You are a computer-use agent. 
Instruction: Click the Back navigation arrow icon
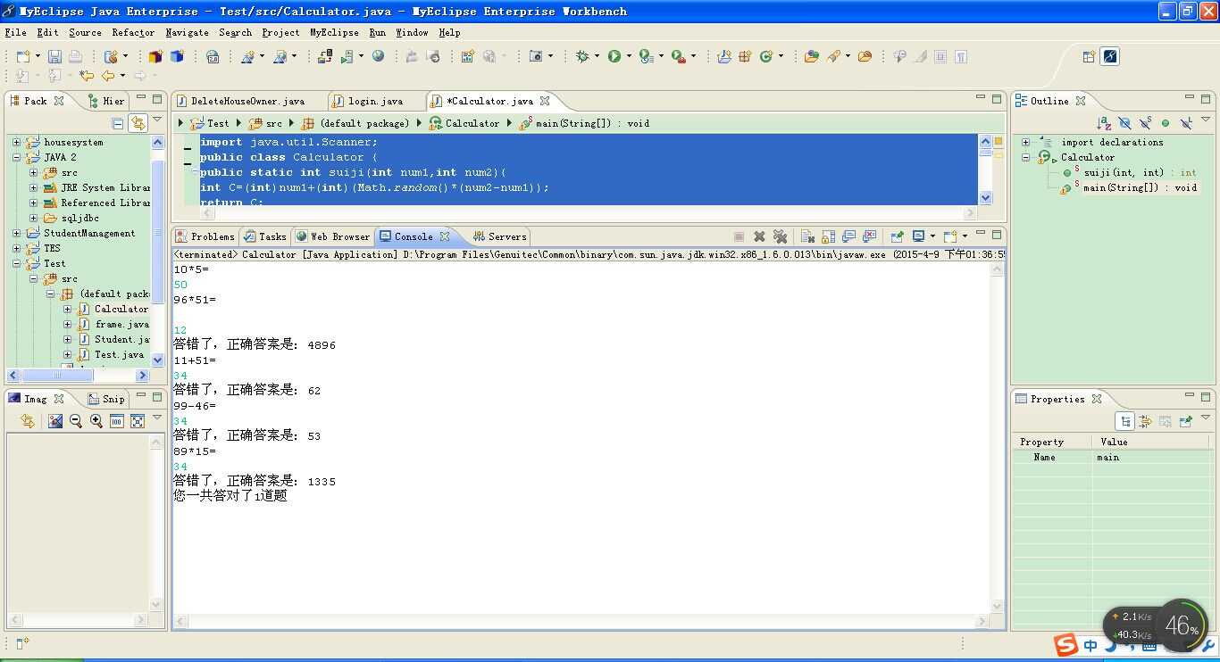click(x=108, y=76)
